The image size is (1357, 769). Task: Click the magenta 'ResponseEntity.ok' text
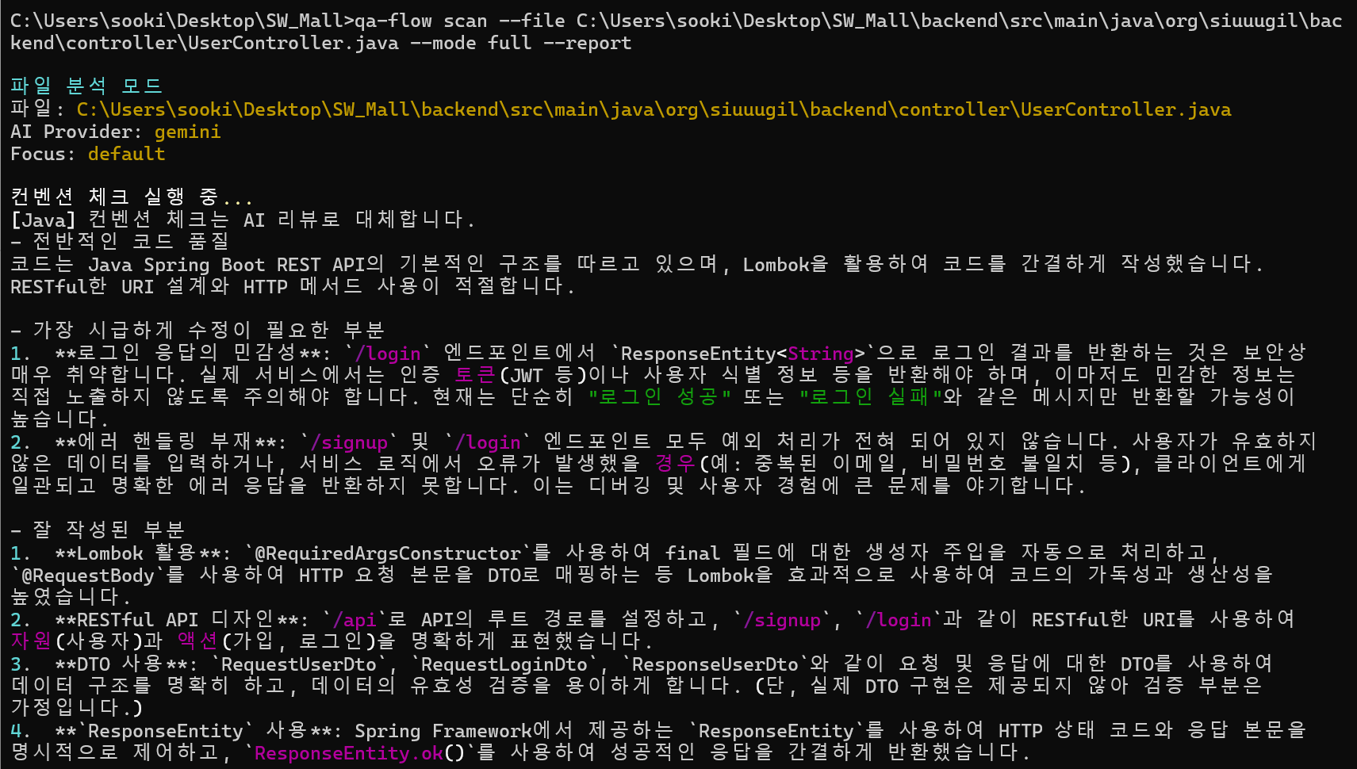(x=348, y=752)
